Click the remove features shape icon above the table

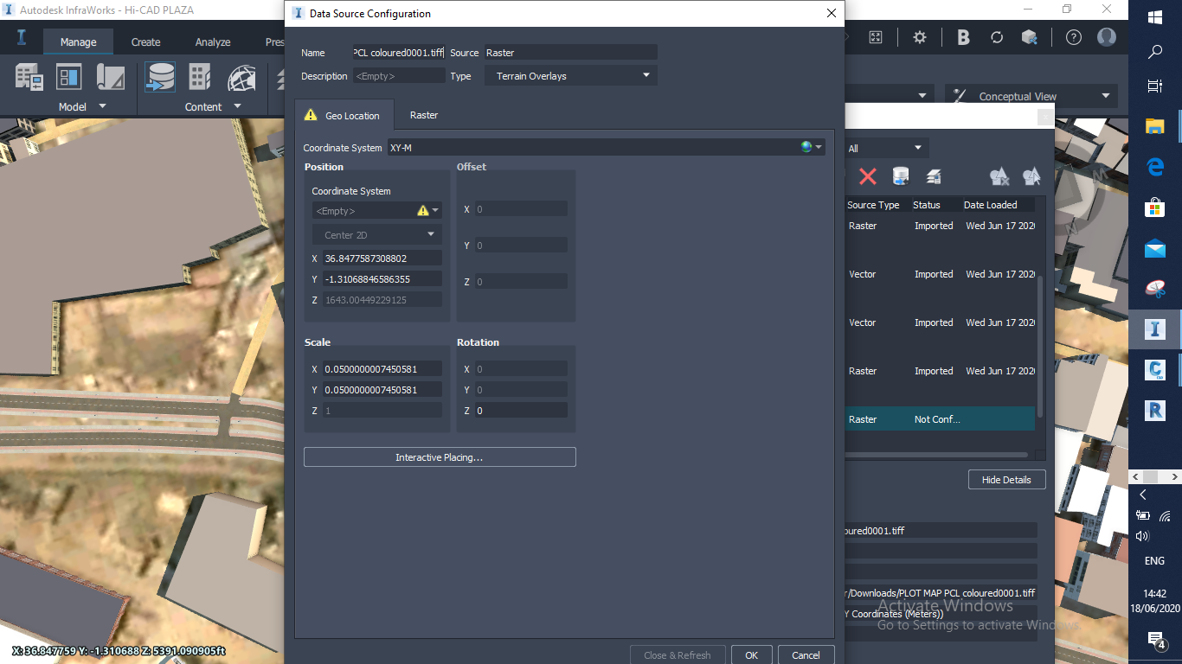point(999,176)
